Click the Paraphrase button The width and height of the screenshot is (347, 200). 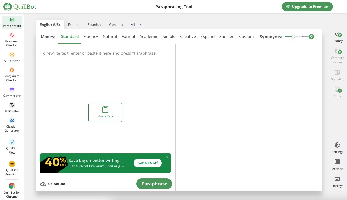click(x=154, y=184)
